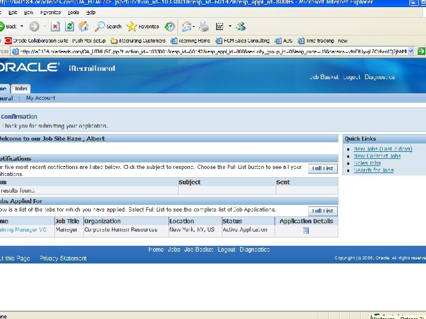Click the Job Basket header link
Image resolution: width=426 pixels, height=319 pixels.
[x=324, y=77]
